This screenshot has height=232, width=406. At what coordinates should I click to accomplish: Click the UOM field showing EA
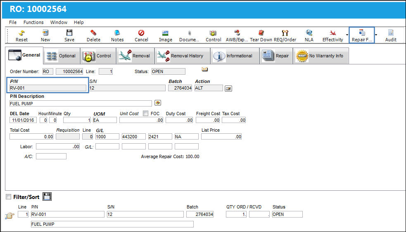point(105,120)
